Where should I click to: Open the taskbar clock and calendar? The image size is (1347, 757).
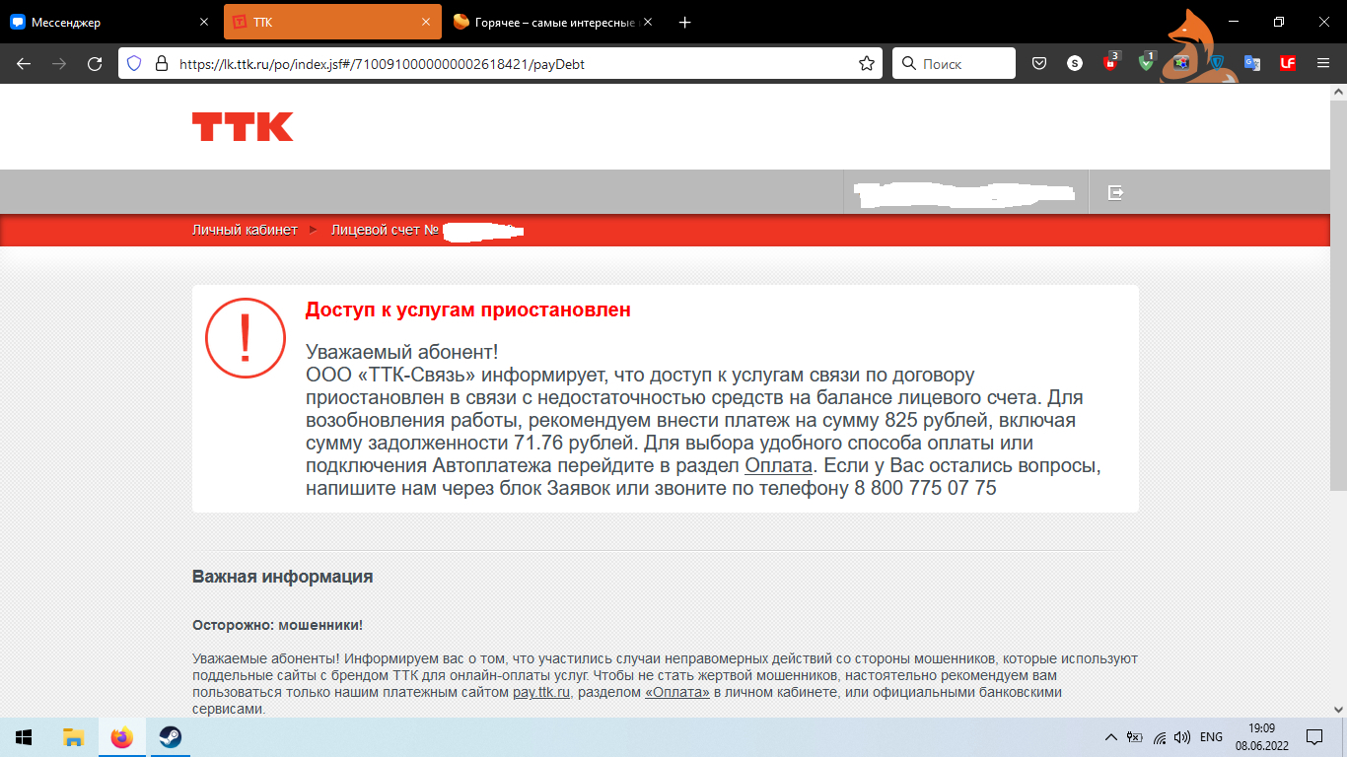[1262, 737]
